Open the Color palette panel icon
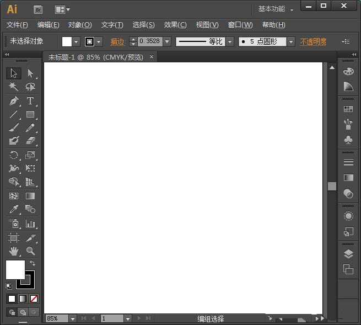This screenshot has height=325, width=361. 348,71
